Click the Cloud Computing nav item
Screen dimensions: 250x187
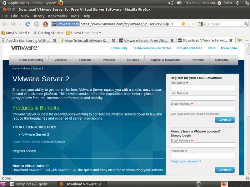[x=31, y=60]
